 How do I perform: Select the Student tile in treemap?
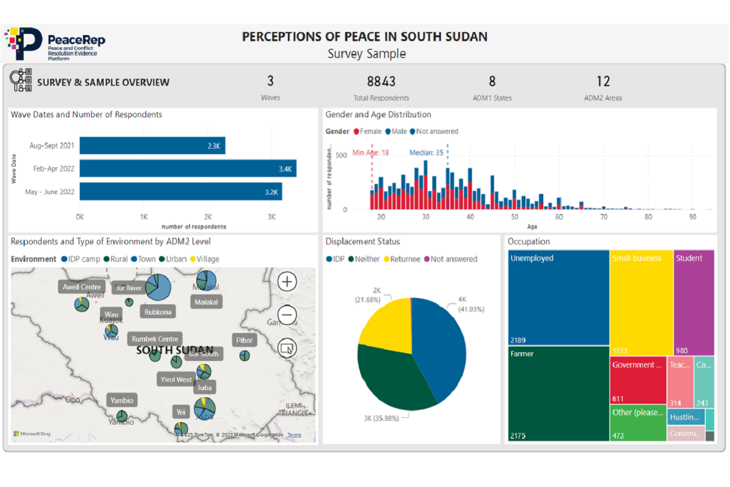[x=694, y=303]
